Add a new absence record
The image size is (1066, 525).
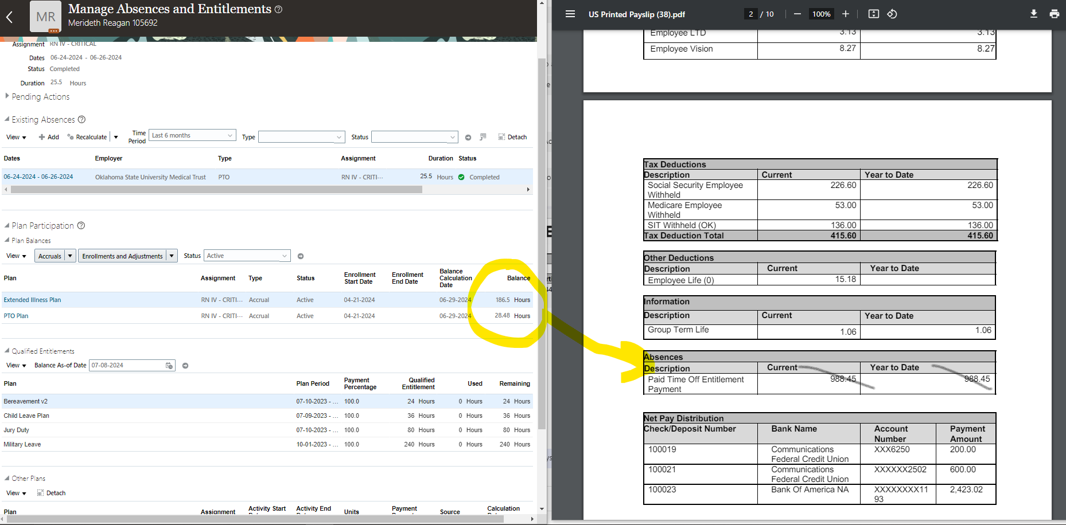(x=49, y=137)
